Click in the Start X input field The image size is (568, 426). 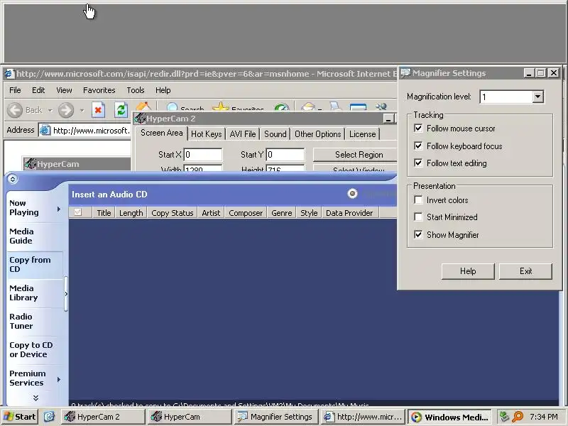(203, 155)
